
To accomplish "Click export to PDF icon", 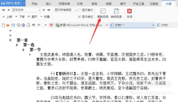I will click(x=18, y=25).
